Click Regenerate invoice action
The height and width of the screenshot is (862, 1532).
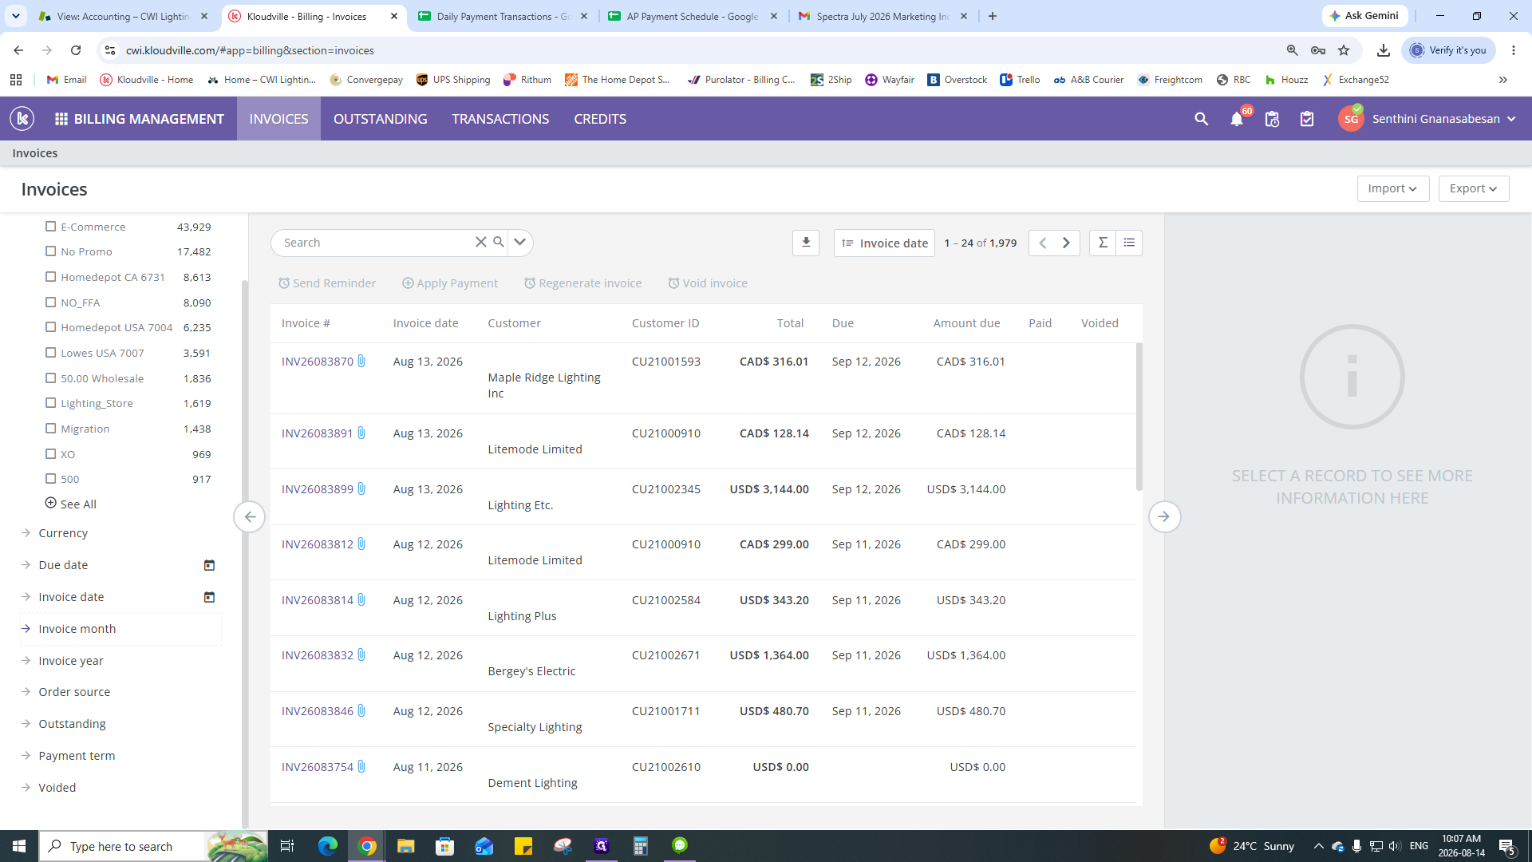pyautogui.click(x=582, y=283)
